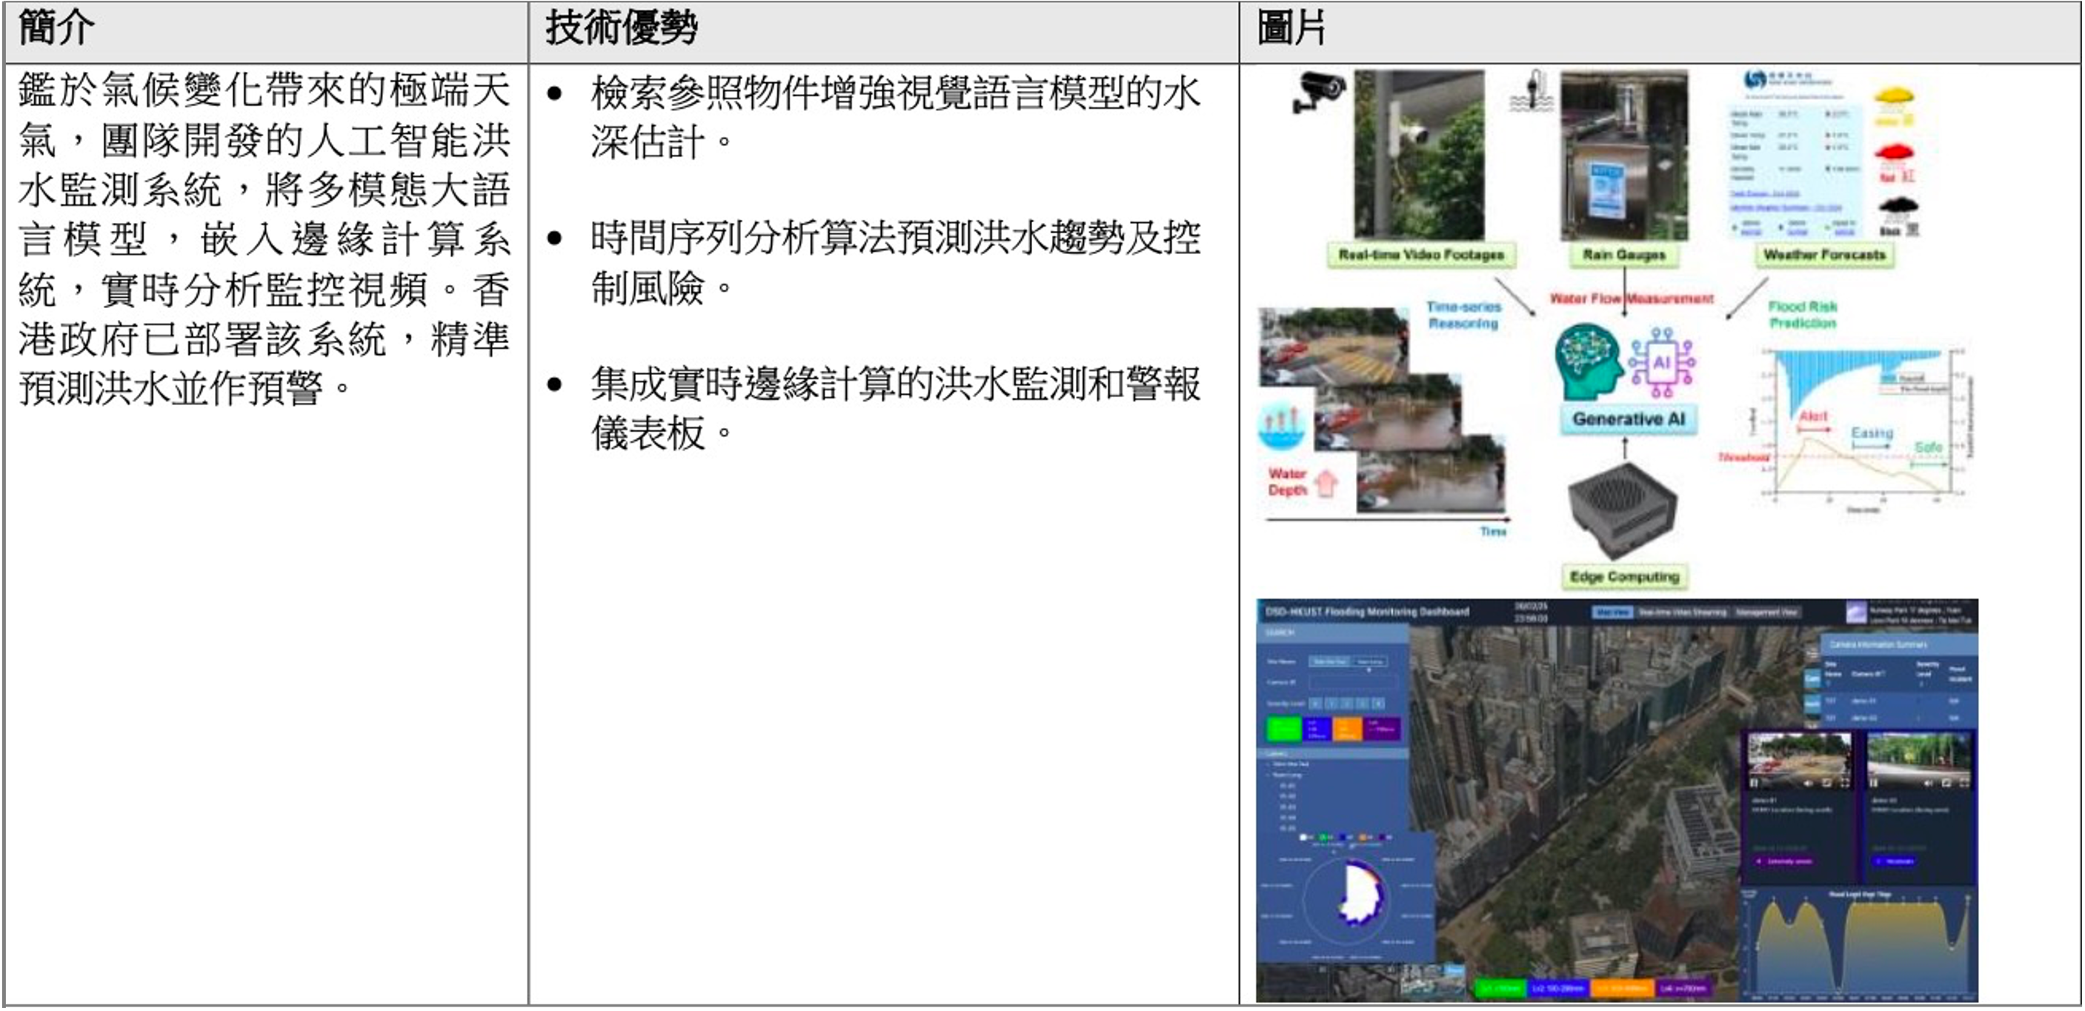Image resolution: width=2085 pixels, height=1011 pixels.
Task: Click the last flooded street photo in sequence
Action: click(1430, 474)
